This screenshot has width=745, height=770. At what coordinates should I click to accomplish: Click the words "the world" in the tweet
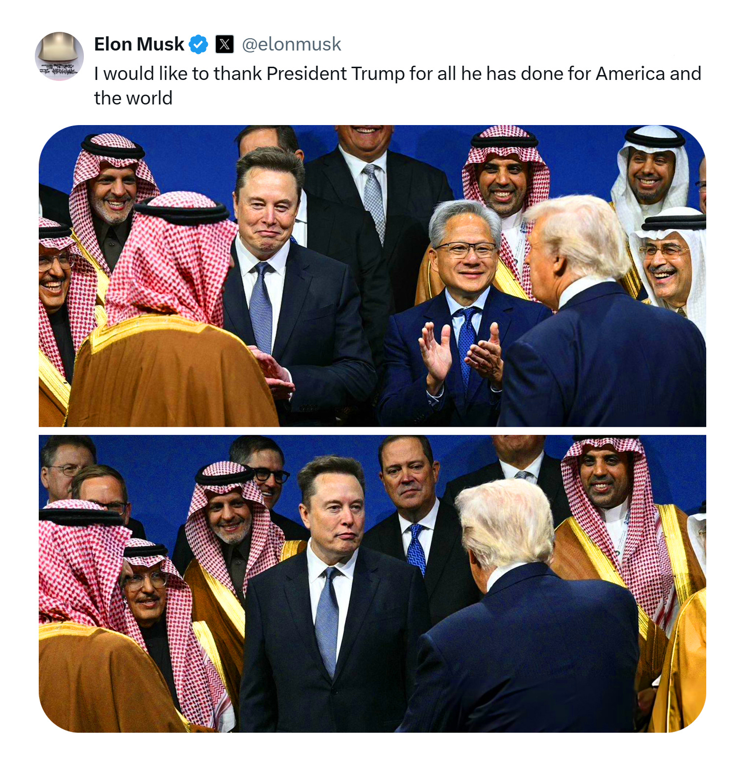click(133, 99)
